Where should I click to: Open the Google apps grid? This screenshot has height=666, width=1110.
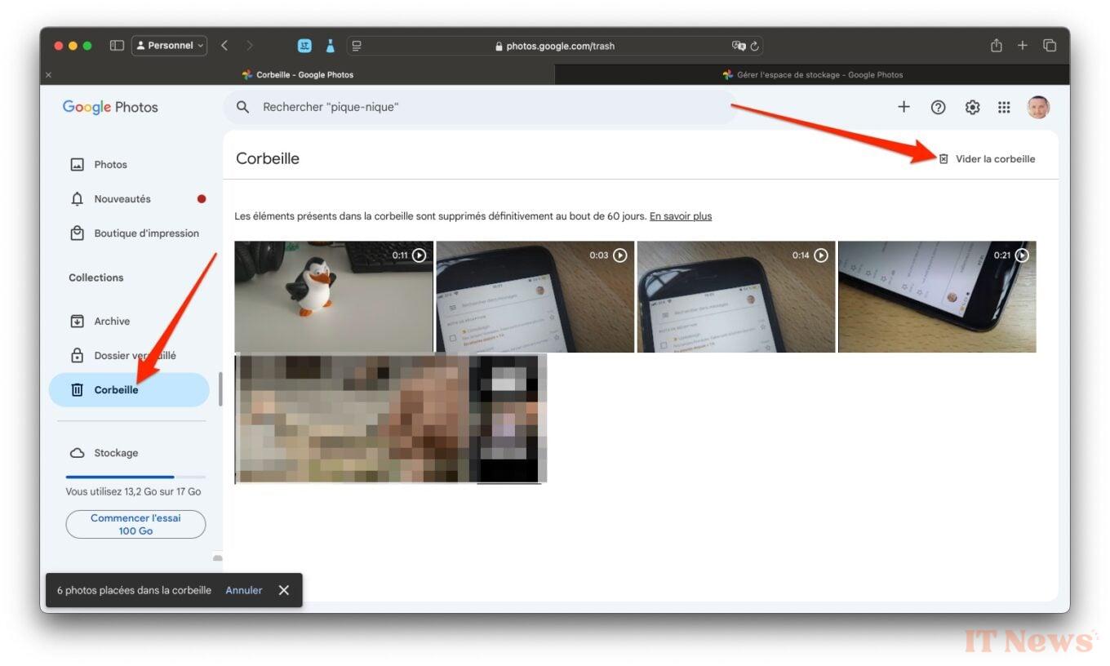pyautogui.click(x=1004, y=107)
